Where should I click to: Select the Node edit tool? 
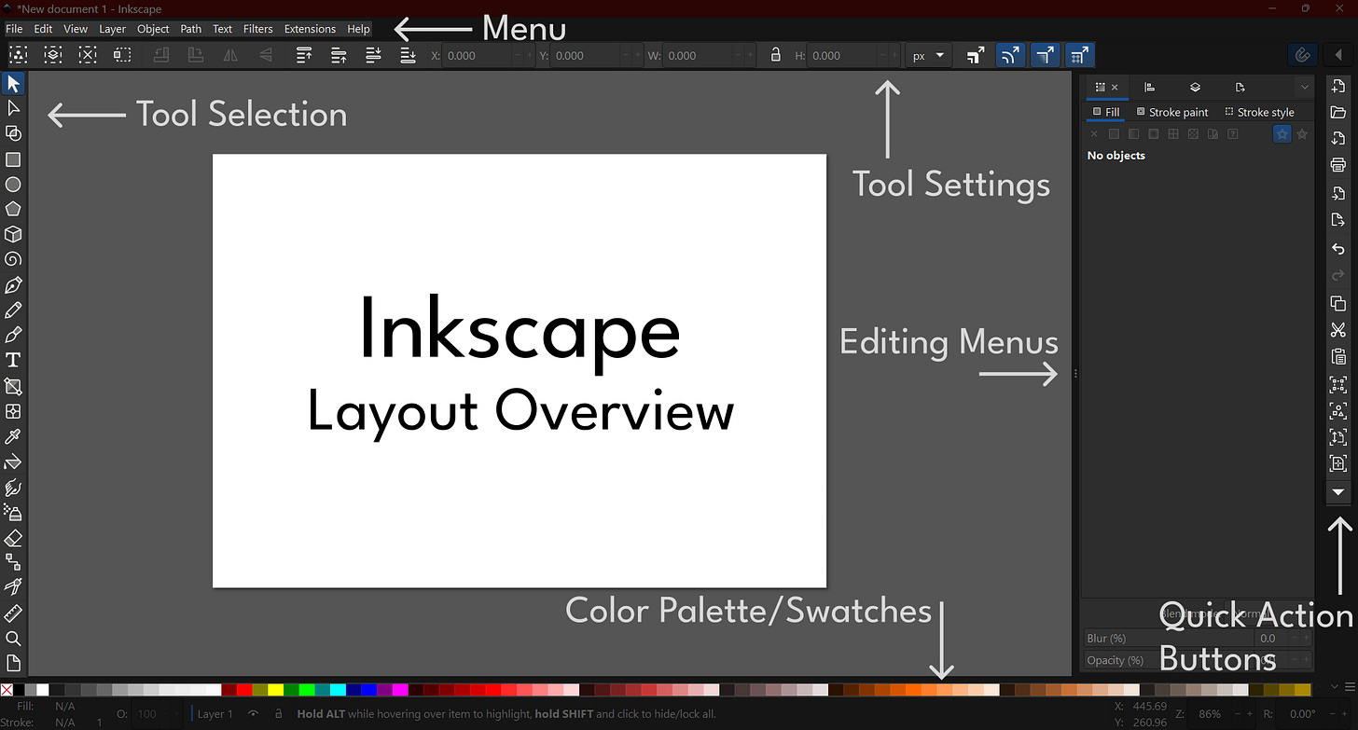pyautogui.click(x=13, y=109)
